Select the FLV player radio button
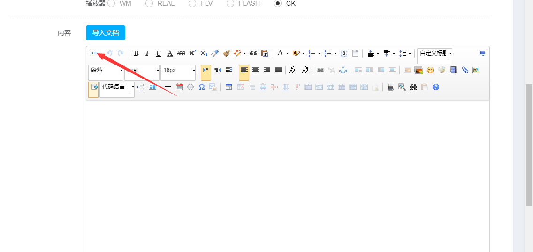The width and height of the screenshot is (533, 252). tap(192, 3)
